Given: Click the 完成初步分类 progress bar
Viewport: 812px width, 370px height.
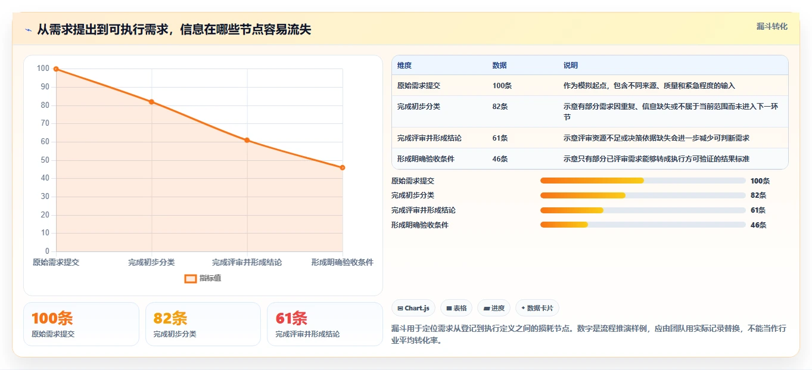Looking at the screenshot, I should [643, 195].
